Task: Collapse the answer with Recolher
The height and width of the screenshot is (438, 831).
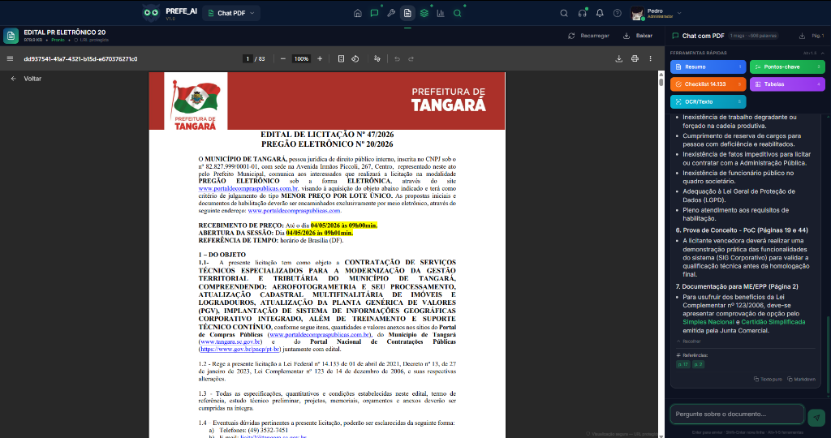Action: click(x=688, y=341)
